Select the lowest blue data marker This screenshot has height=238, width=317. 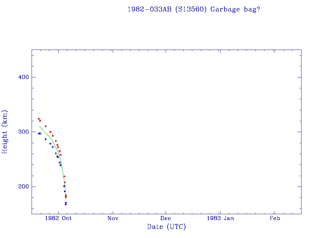click(66, 204)
